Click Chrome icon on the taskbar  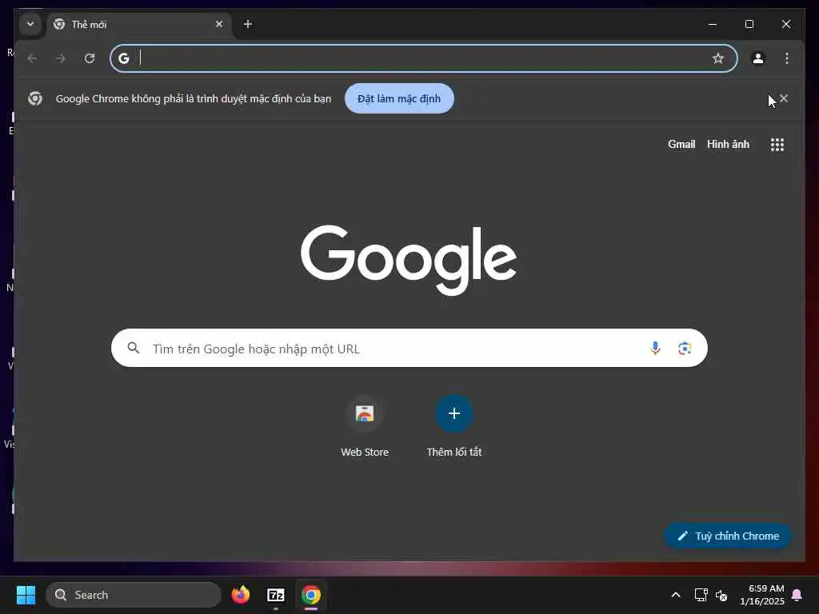[x=311, y=595]
